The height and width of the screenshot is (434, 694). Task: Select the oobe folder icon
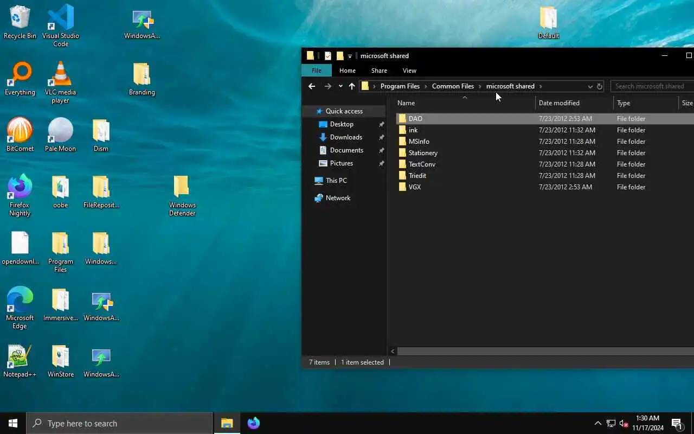coord(61,192)
